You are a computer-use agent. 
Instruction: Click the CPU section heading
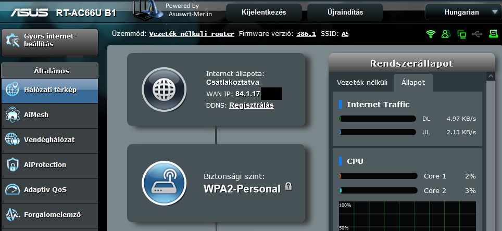point(355,162)
